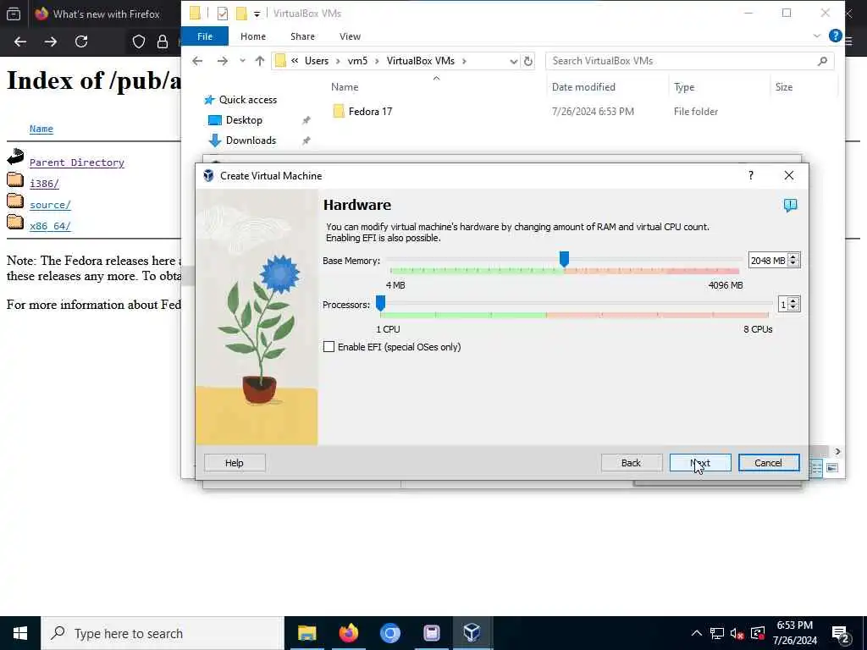Open the notification center
This screenshot has width=867, height=650.
click(841, 634)
